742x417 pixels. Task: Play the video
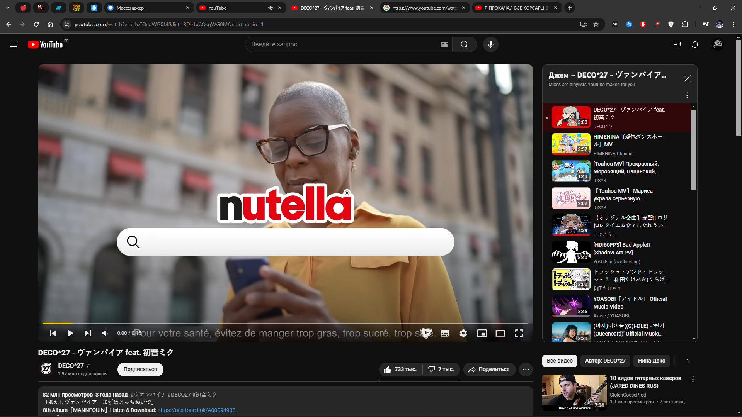point(70,333)
